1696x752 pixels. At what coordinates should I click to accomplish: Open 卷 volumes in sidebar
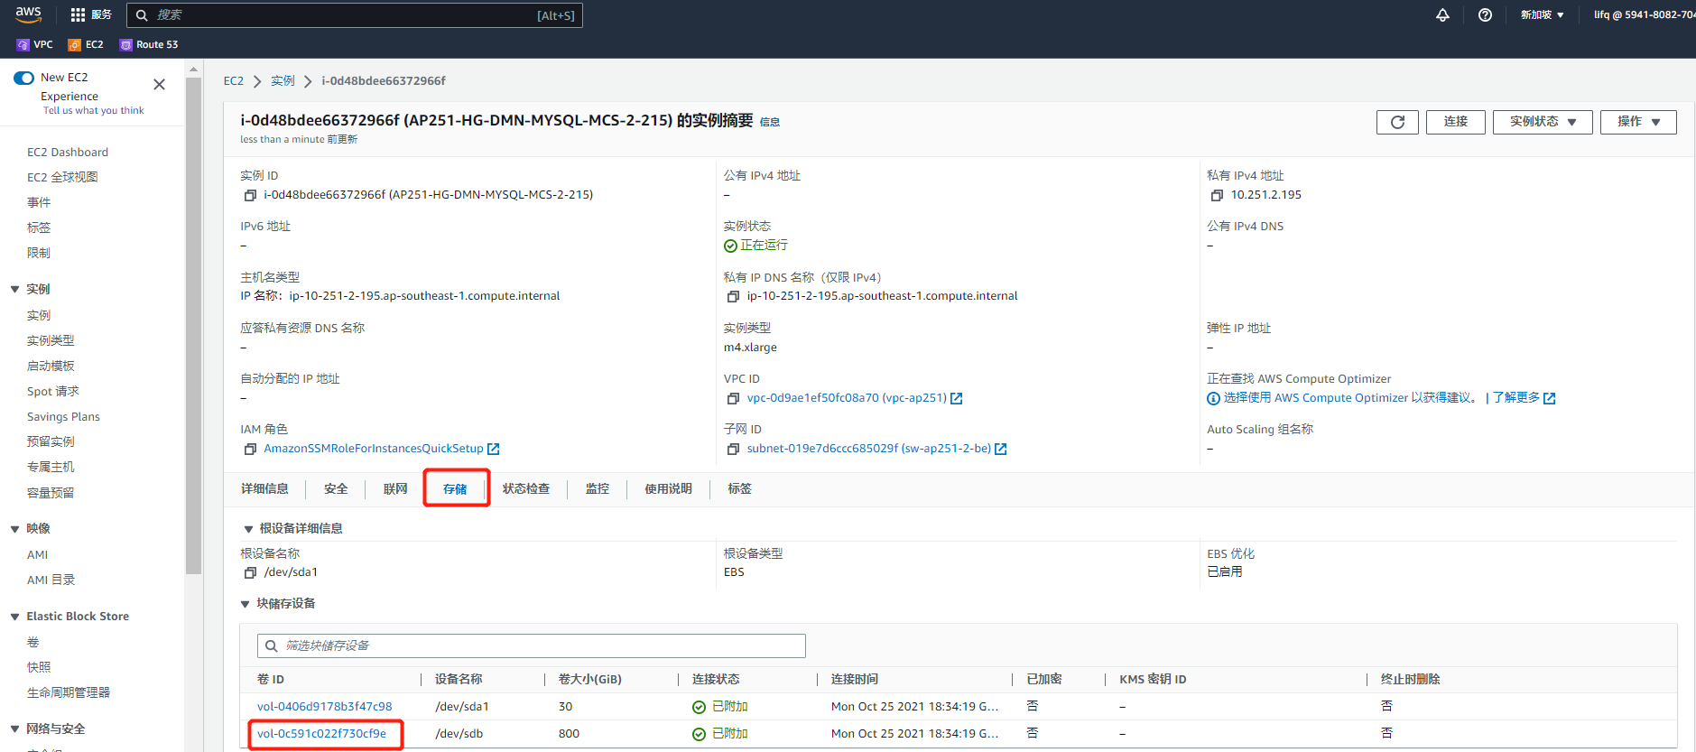pyautogui.click(x=33, y=643)
